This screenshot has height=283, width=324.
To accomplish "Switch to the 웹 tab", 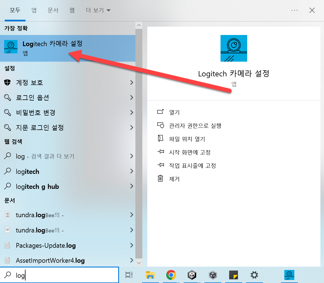I will [72, 10].
